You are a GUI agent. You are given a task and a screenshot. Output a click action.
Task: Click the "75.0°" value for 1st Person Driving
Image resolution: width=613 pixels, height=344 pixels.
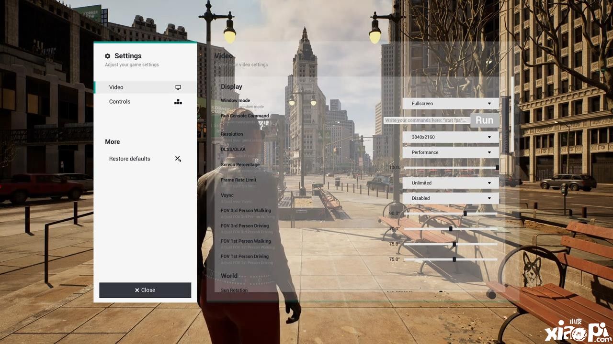pos(394,259)
